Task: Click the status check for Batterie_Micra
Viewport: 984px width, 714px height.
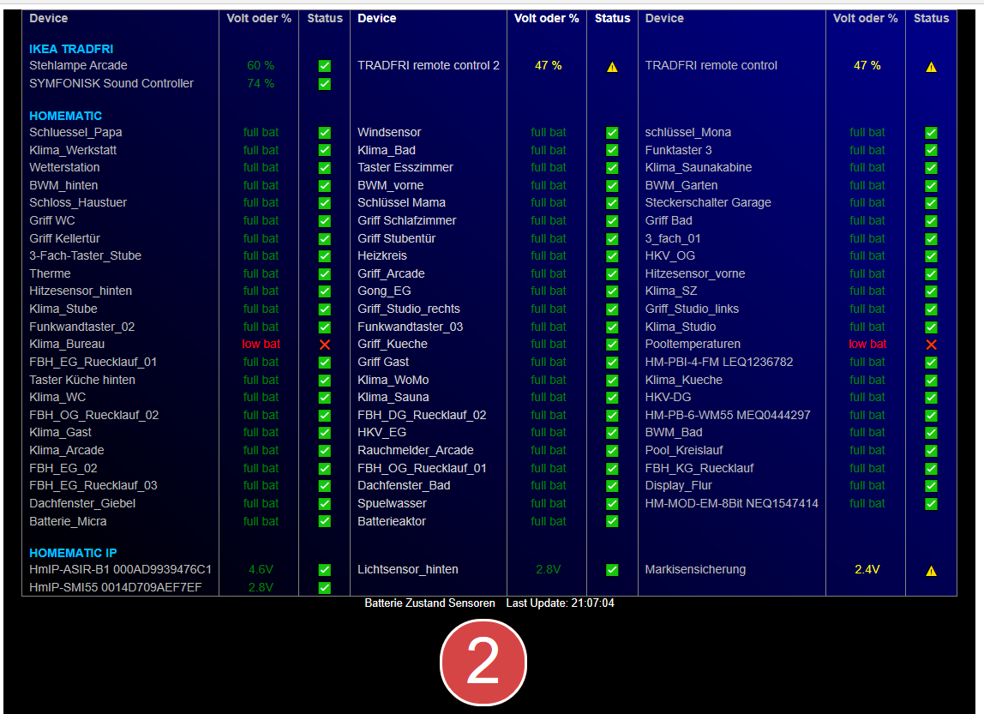Action: (325, 521)
